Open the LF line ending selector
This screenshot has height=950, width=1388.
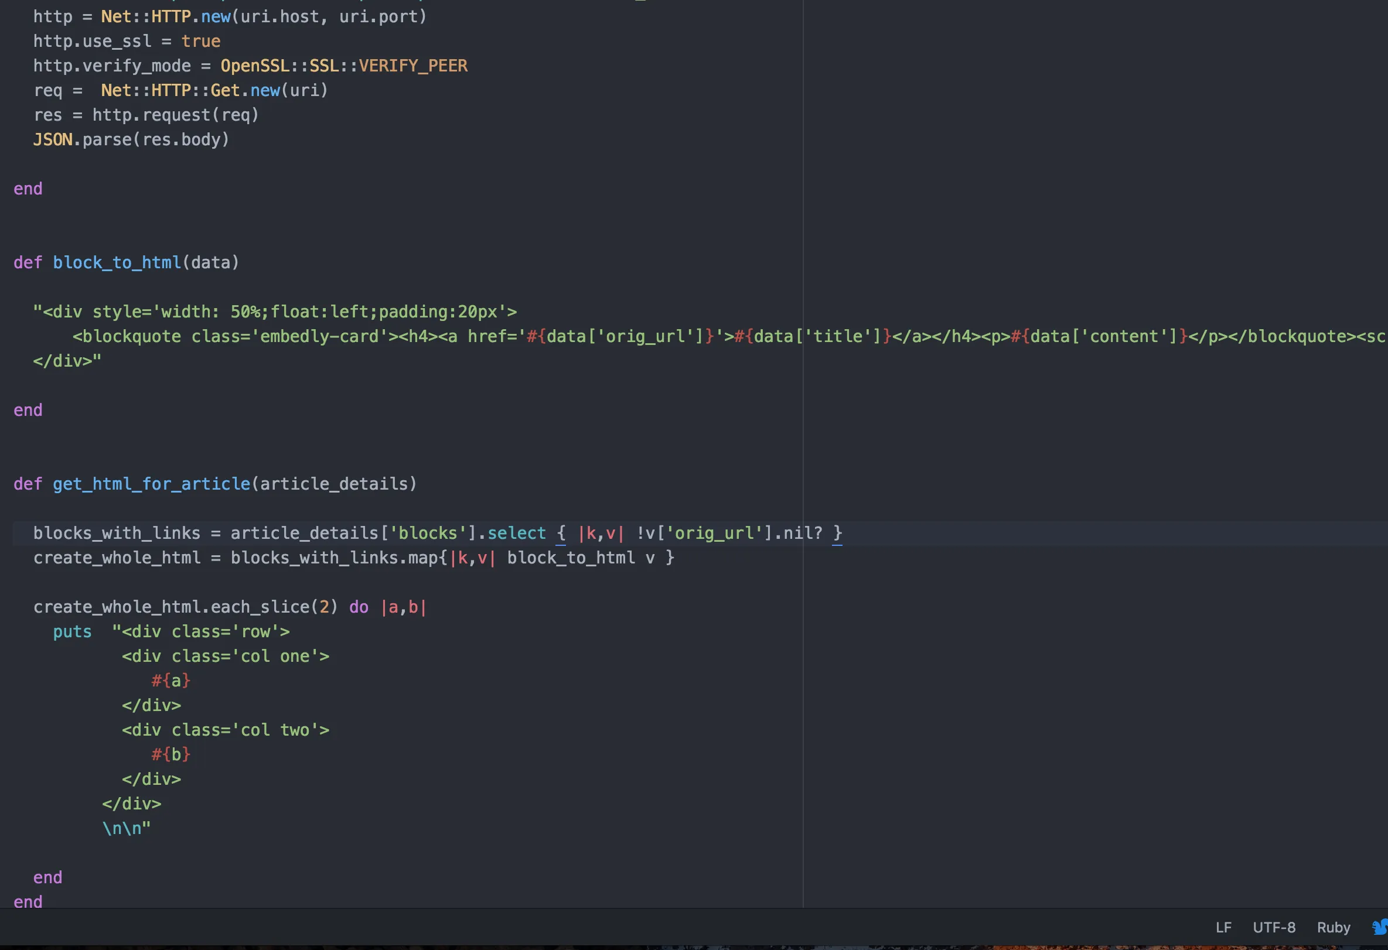[x=1223, y=927]
